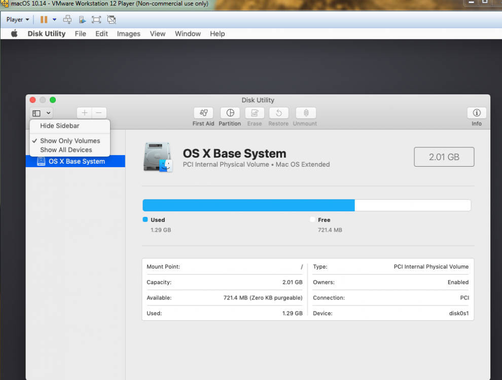Viewport: 502px width, 380px height.
Task: Click the Owners Enabled value
Action: pos(458,282)
